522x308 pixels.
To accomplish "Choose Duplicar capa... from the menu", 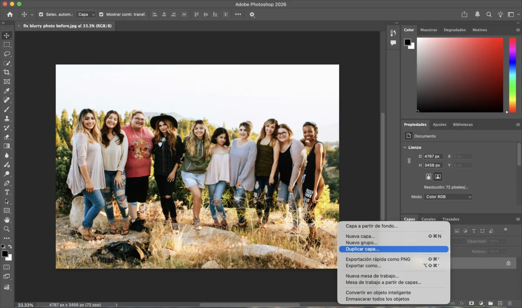I will (x=393, y=249).
